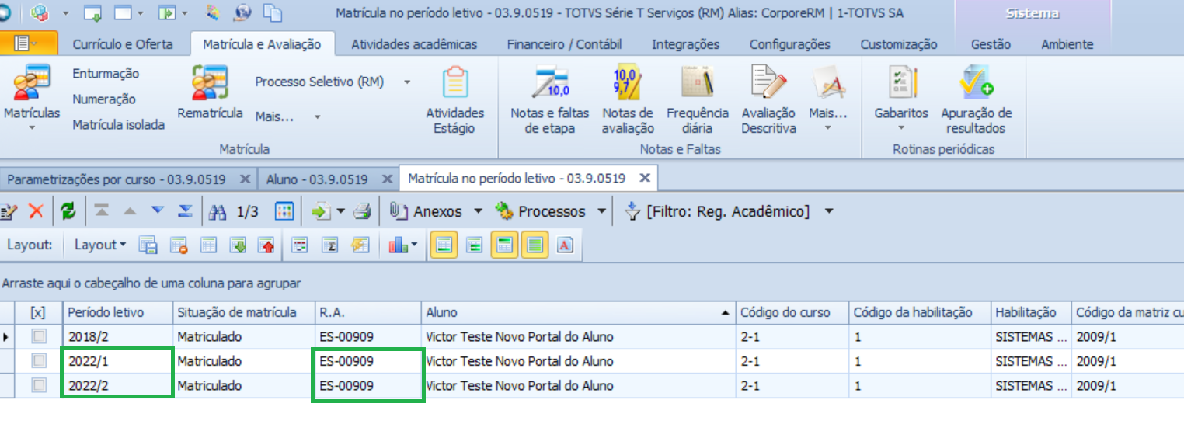
Task: Click the color palette icon in title bar
Action: pyautogui.click(x=213, y=13)
